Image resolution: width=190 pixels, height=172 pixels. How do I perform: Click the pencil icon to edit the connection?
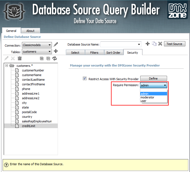point(56,44)
